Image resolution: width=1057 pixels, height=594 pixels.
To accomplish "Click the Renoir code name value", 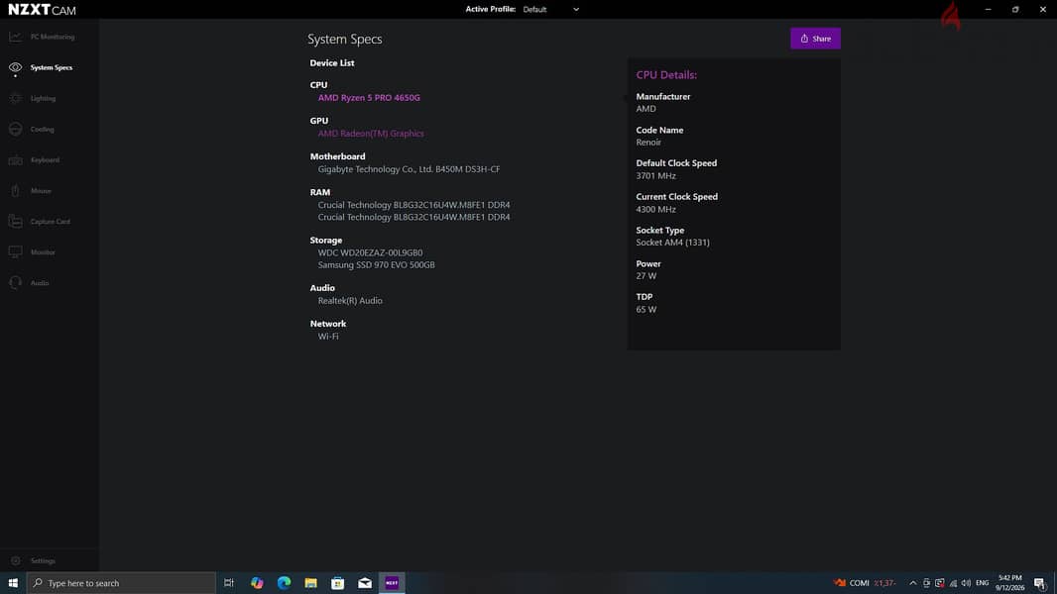I will tap(648, 142).
